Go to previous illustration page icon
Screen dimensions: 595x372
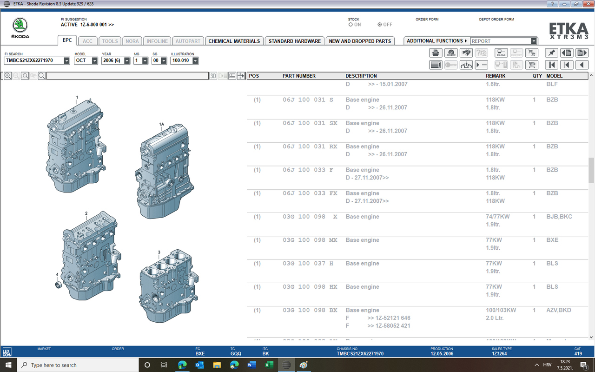pos(567,53)
